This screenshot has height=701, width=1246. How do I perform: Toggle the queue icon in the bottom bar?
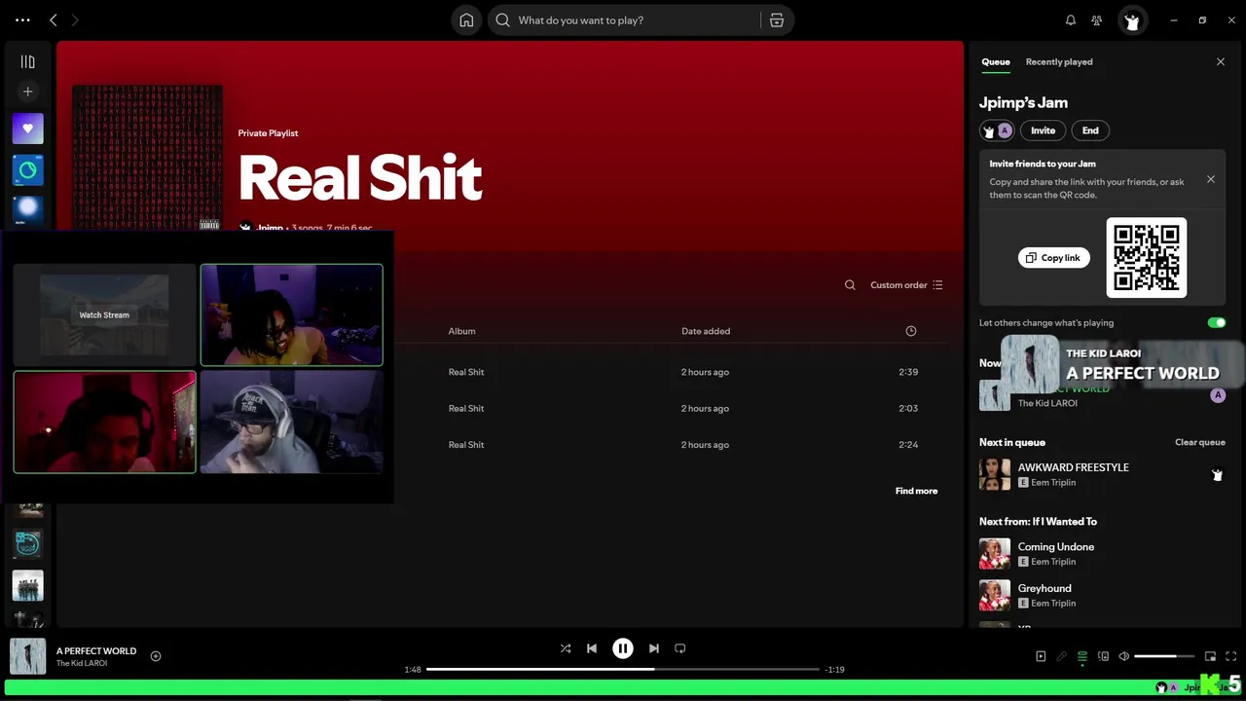[1082, 656]
